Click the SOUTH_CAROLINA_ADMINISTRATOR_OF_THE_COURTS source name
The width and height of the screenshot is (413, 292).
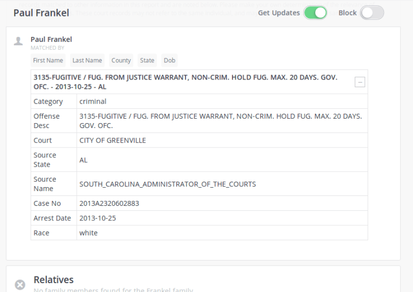(x=167, y=184)
